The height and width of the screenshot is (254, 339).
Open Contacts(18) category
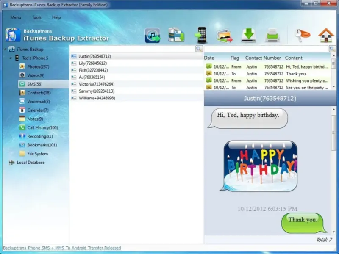pyautogui.click(x=39, y=93)
